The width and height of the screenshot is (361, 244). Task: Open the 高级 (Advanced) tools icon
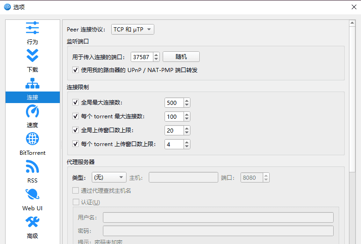pyautogui.click(x=32, y=222)
